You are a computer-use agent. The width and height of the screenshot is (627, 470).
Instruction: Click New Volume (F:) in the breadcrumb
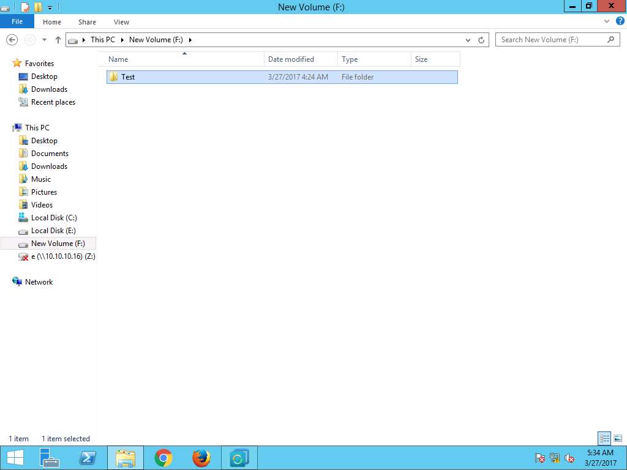coord(156,40)
